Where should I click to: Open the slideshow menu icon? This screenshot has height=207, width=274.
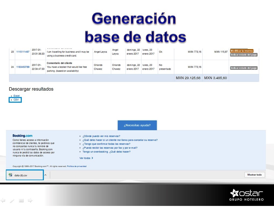pyautogui.click(x=22, y=201)
